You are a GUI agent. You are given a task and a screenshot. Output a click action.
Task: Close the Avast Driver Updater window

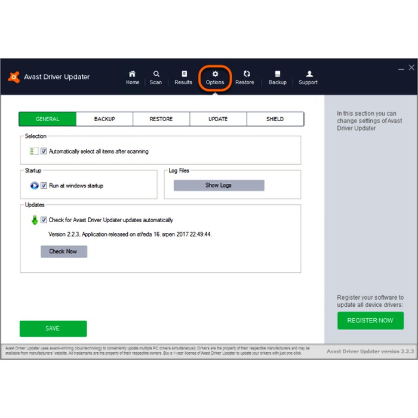pos(411,67)
